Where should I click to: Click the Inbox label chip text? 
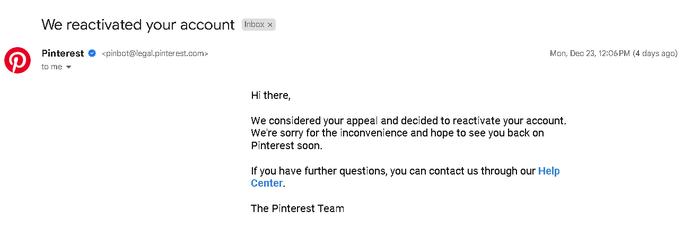(255, 24)
